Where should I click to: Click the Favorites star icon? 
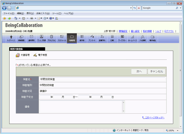tap(4, 18)
